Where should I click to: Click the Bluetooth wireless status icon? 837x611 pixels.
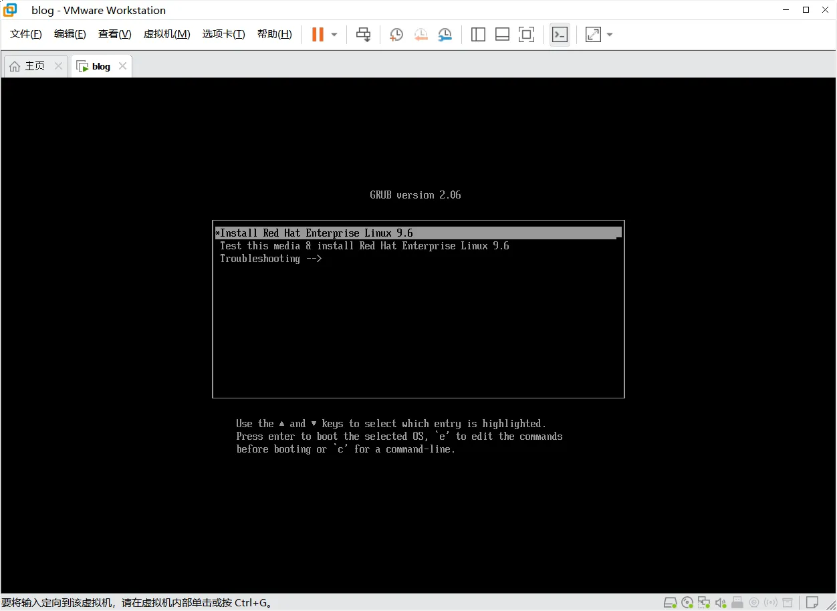(x=771, y=603)
